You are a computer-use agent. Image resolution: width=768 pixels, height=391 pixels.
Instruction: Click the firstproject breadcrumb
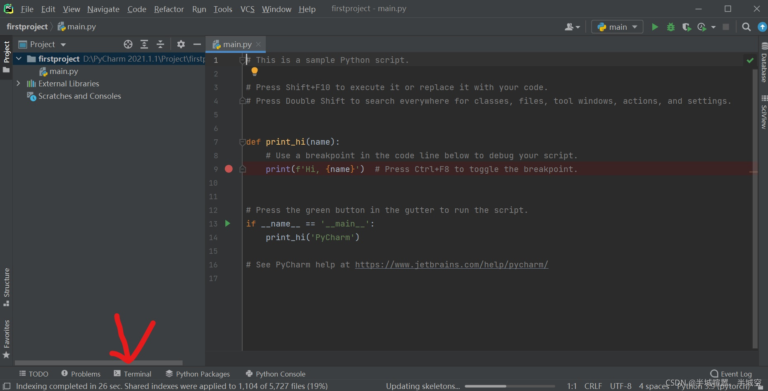27,26
